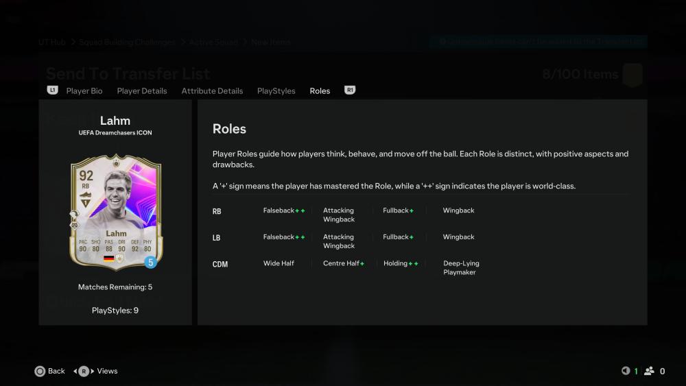The image size is (686, 386).
Task: Click the Centre Half+ role
Action: pyautogui.click(x=344, y=263)
